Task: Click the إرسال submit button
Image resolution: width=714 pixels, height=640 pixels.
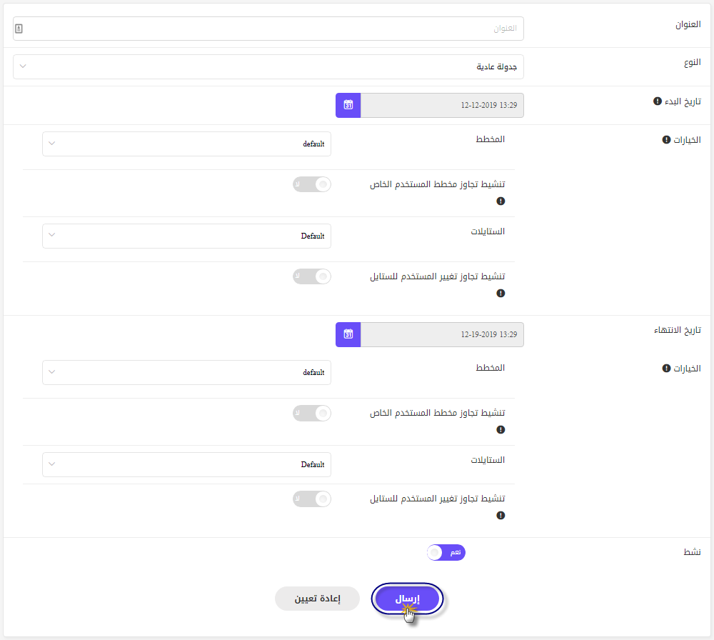Action: coord(407,599)
